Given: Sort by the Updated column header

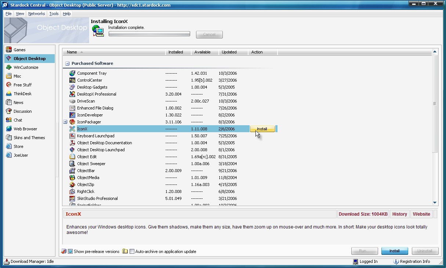Looking at the screenshot, I should click(x=233, y=52).
